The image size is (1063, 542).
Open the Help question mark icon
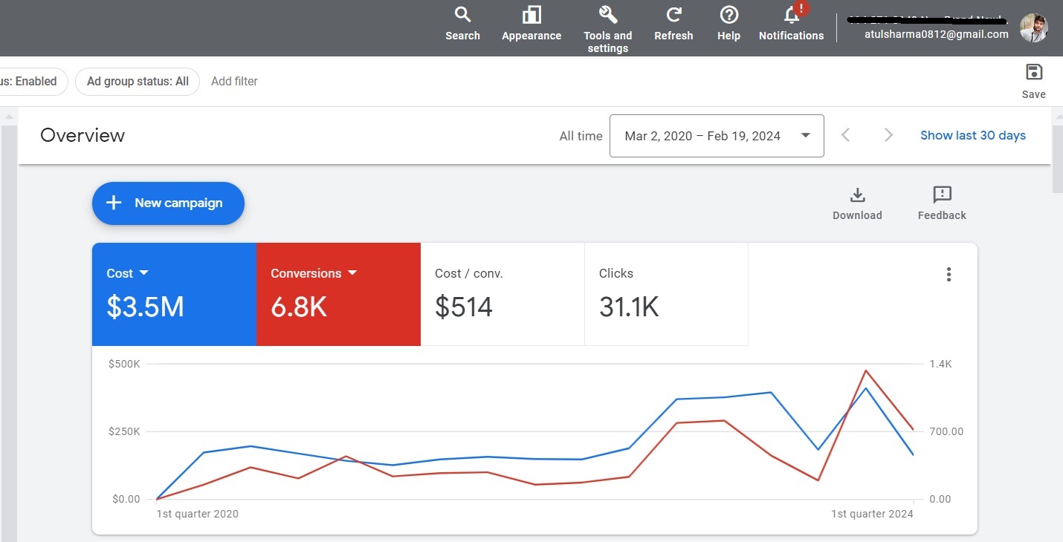pyautogui.click(x=728, y=16)
